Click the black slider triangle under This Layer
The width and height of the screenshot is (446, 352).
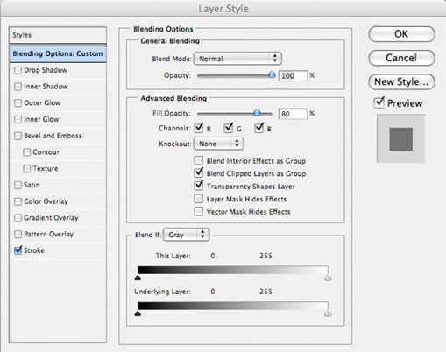coord(138,278)
